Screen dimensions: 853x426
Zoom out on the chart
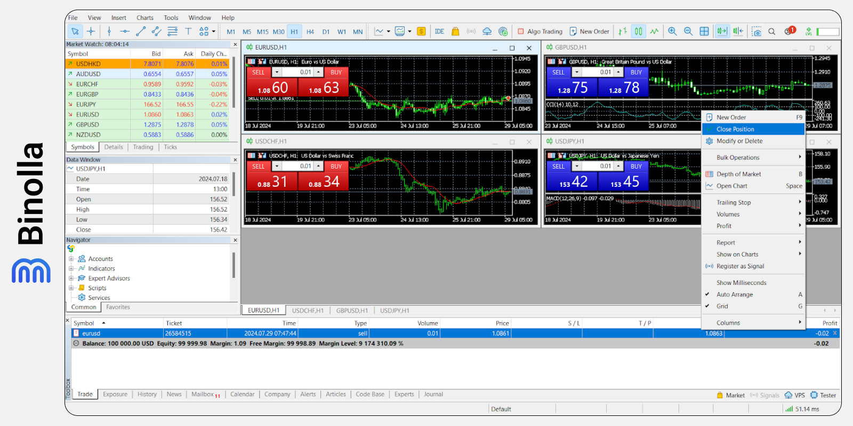[688, 31]
